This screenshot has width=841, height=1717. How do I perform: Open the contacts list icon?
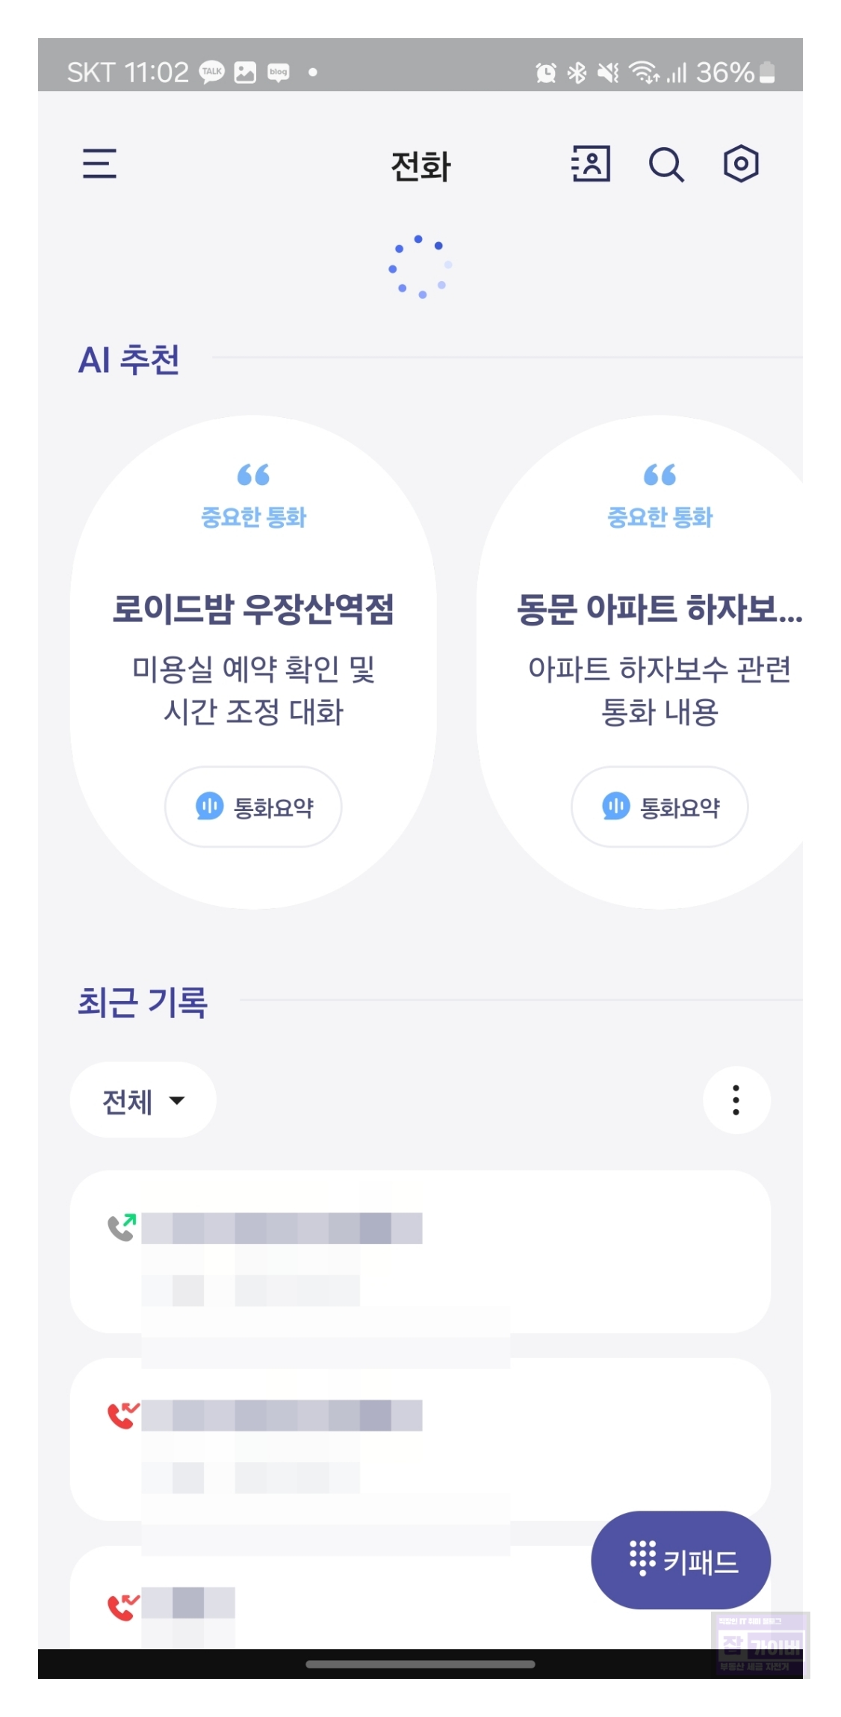(x=591, y=164)
